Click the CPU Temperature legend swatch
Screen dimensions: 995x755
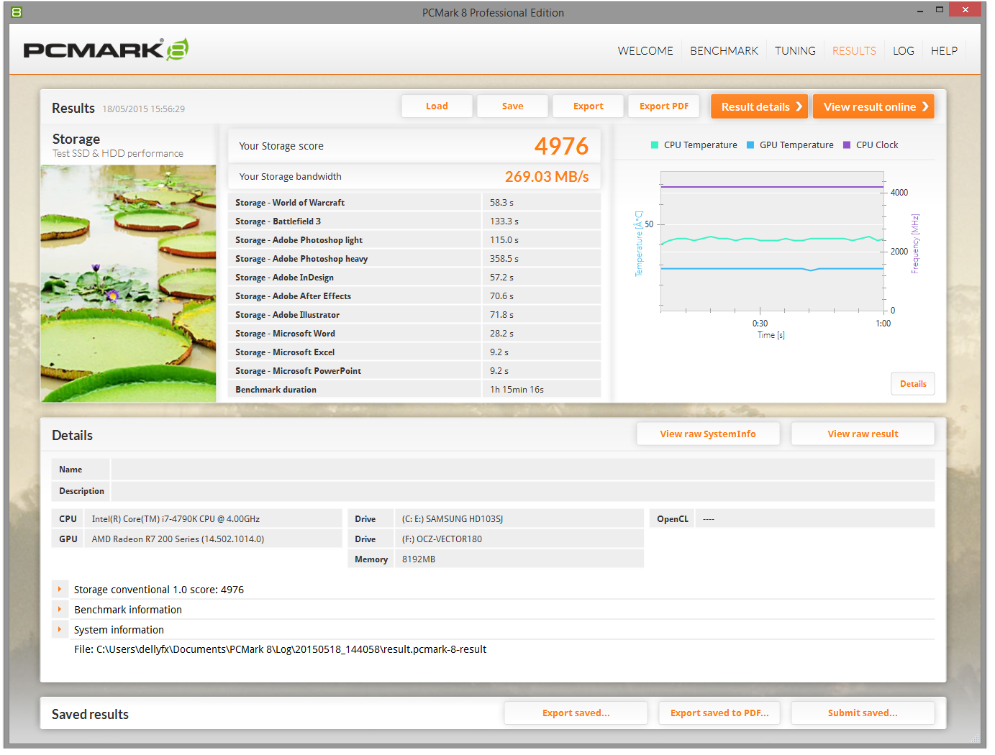tap(655, 145)
